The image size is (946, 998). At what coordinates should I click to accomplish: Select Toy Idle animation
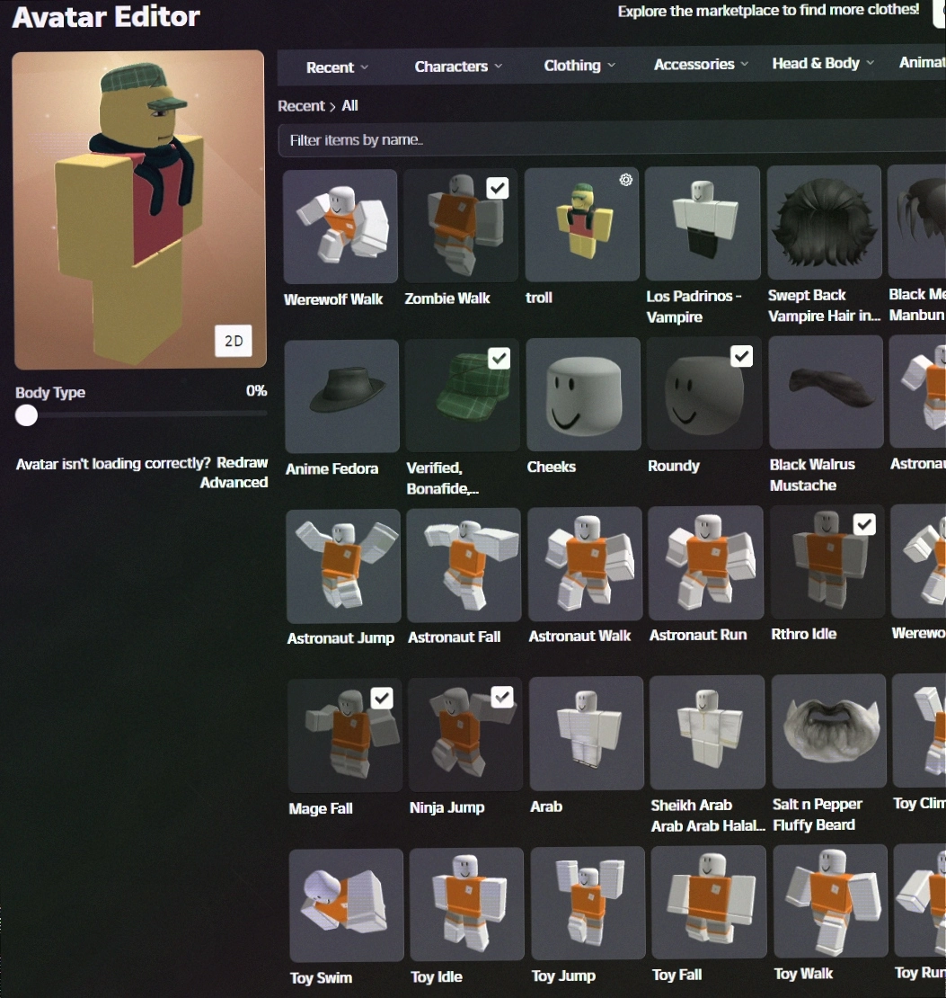click(466, 904)
